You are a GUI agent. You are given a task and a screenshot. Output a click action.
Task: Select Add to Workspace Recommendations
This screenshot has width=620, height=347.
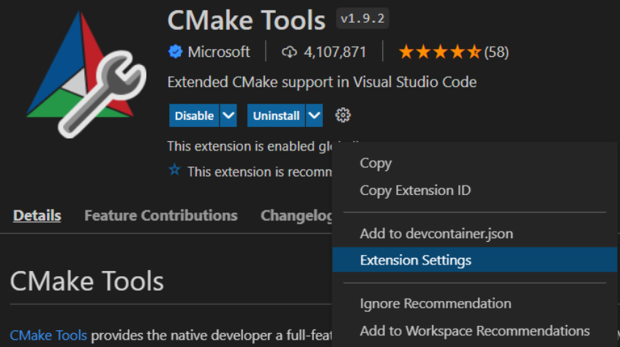pyautogui.click(x=474, y=331)
